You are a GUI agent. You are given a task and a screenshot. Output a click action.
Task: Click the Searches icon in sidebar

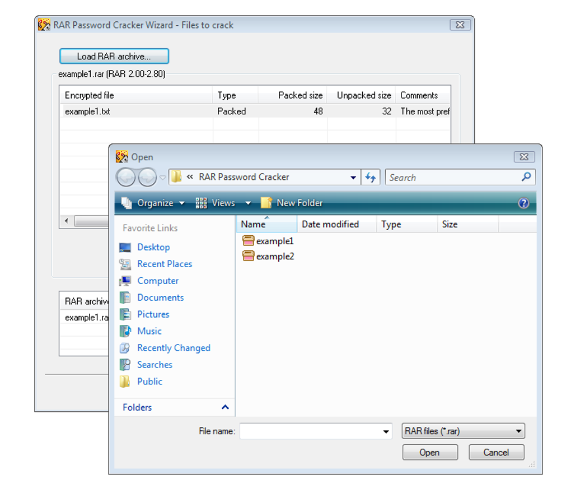click(x=125, y=365)
